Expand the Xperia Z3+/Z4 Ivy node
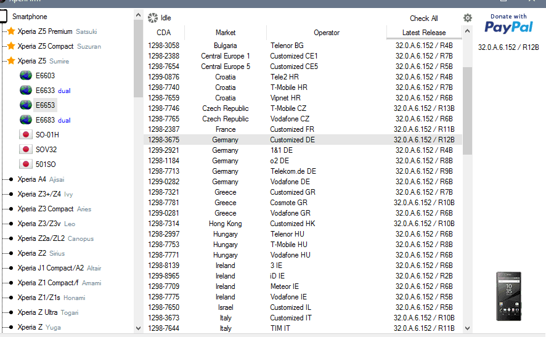The width and height of the screenshot is (546, 337). [x=45, y=194]
